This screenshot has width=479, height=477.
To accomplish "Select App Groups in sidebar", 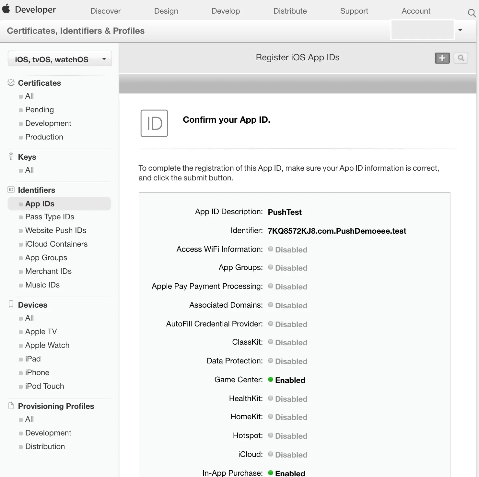I will (46, 258).
